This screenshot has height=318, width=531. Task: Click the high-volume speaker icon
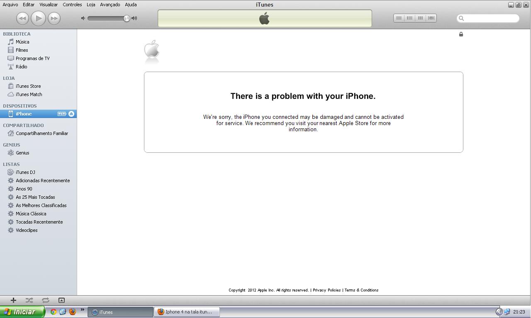(x=134, y=18)
